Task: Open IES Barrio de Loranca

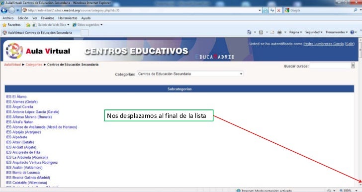Action: (x=23, y=173)
